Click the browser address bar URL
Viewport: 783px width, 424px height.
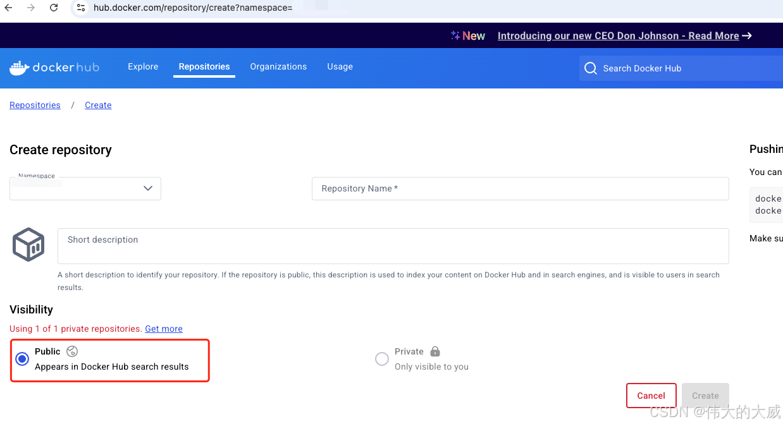coord(193,8)
